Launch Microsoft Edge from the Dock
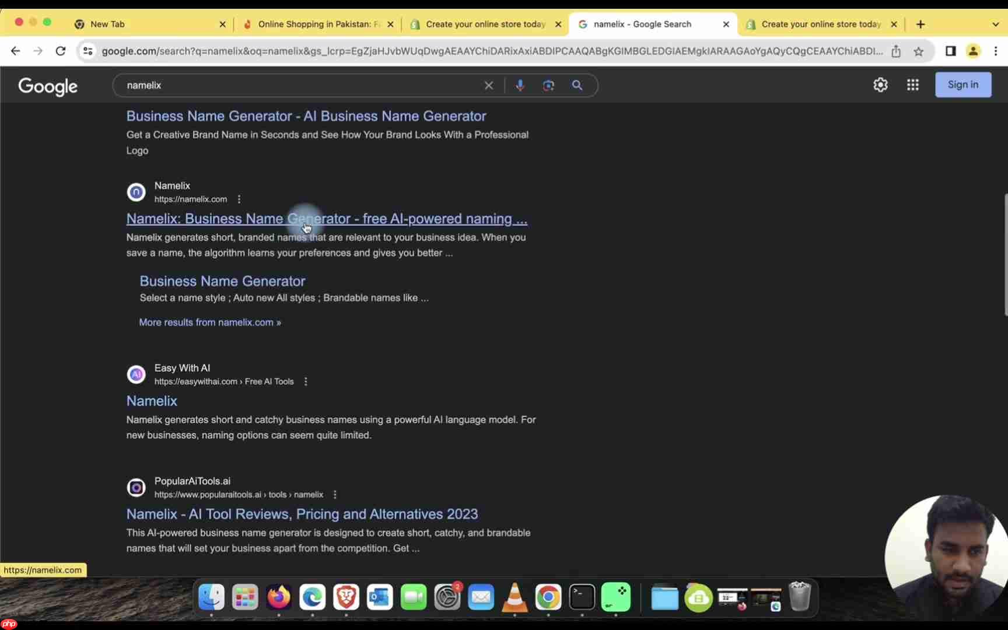Image resolution: width=1008 pixels, height=630 pixels. (x=313, y=597)
